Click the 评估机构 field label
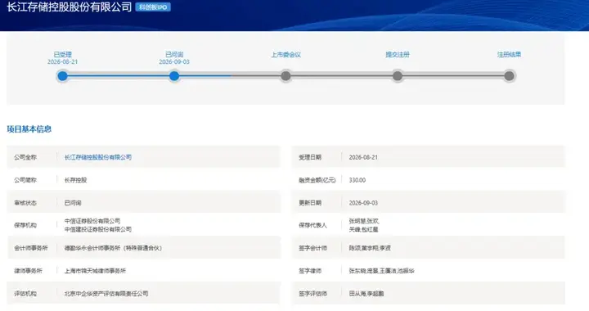 (25, 293)
